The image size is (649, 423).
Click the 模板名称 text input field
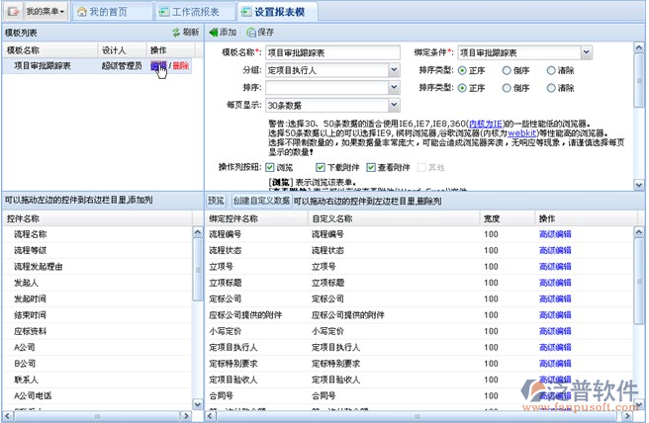tap(331, 52)
